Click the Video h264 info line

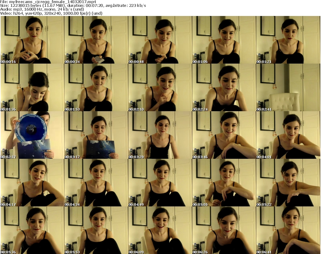click(51, 13)
